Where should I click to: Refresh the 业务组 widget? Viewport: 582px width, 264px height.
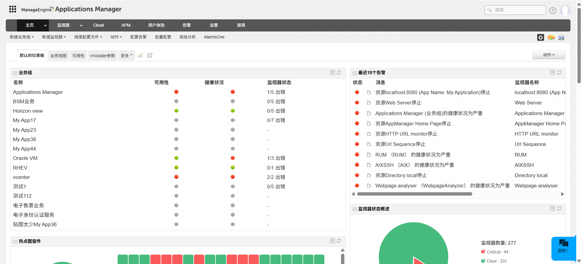click(339, 72)
